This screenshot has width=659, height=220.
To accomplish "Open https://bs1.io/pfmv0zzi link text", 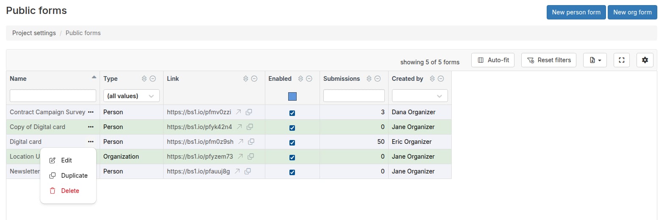I will tap(199, 112).
